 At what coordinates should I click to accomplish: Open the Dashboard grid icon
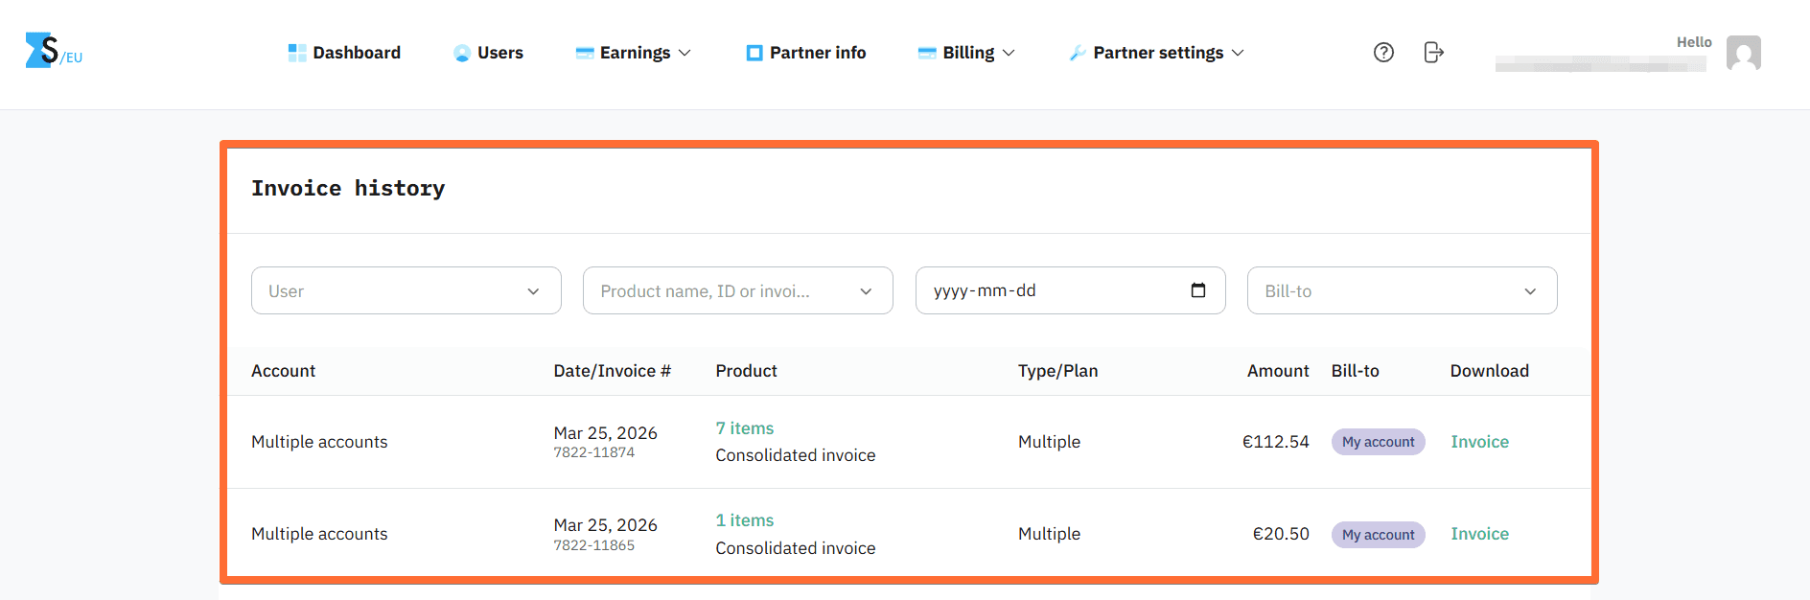pos(295,52)
